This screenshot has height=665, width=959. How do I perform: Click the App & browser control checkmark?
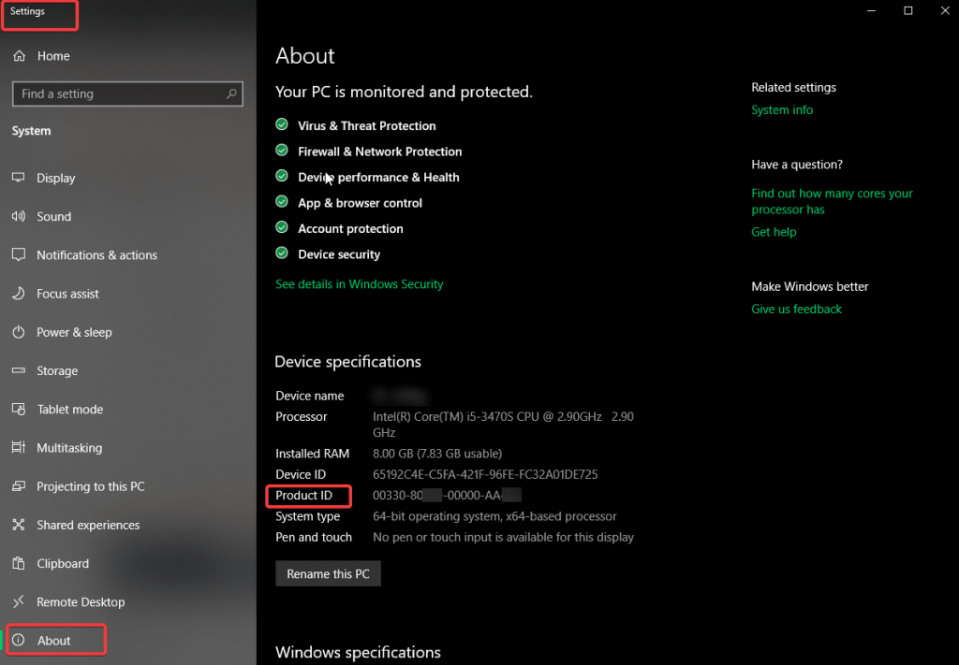(281, 201)
